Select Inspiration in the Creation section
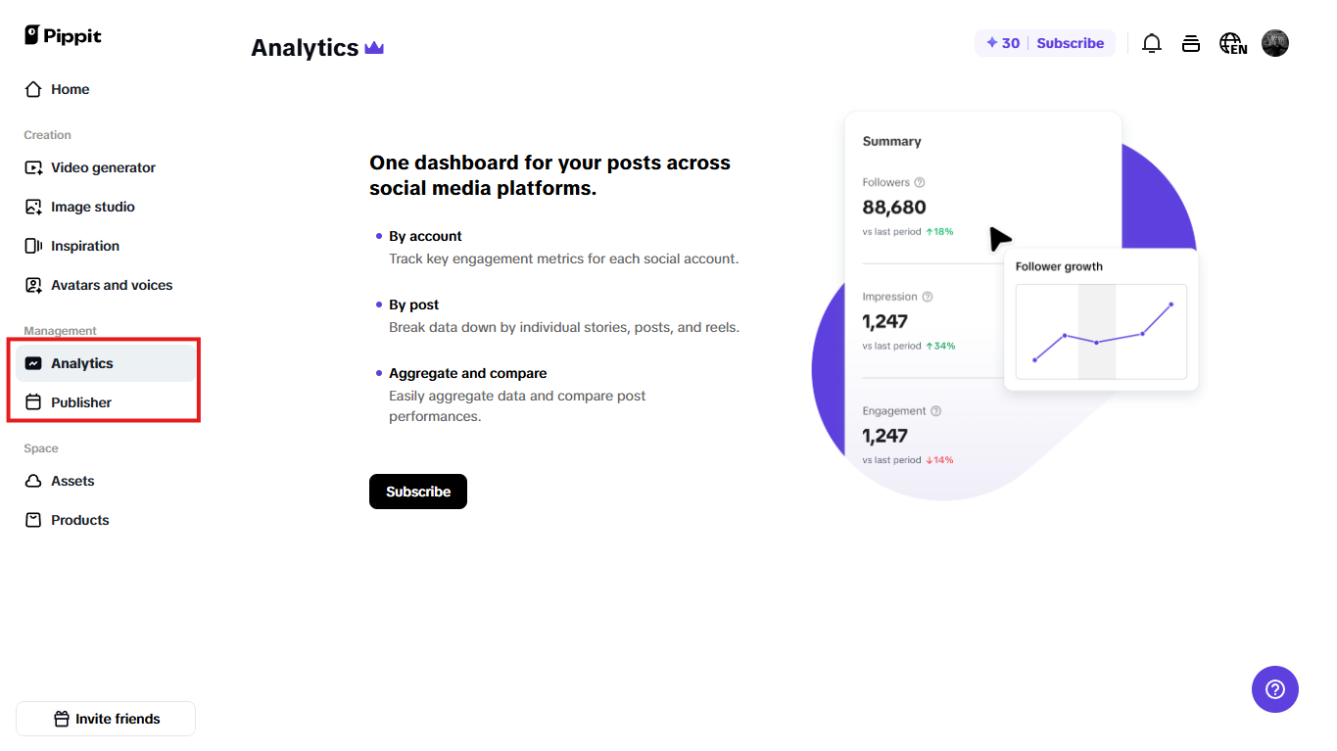This screenshot has width=1337, height=751. 85,246
